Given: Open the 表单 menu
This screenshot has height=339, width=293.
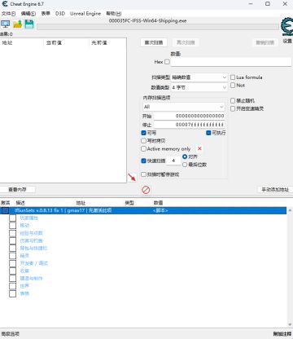Looking at the screenshot, I should click(46, 13).
